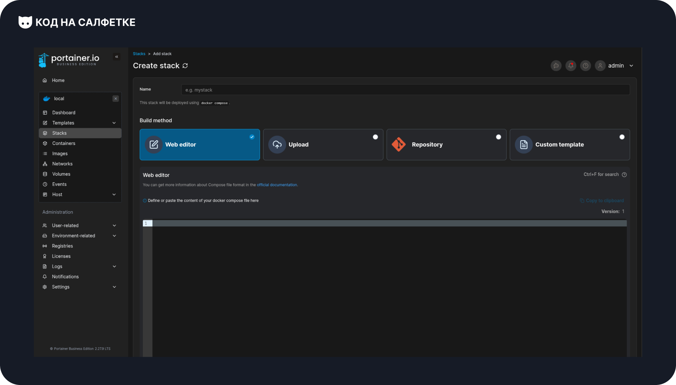The image size is (676, 385).
Task: Click the Environment-related drive icon
Action: [45, 236]
